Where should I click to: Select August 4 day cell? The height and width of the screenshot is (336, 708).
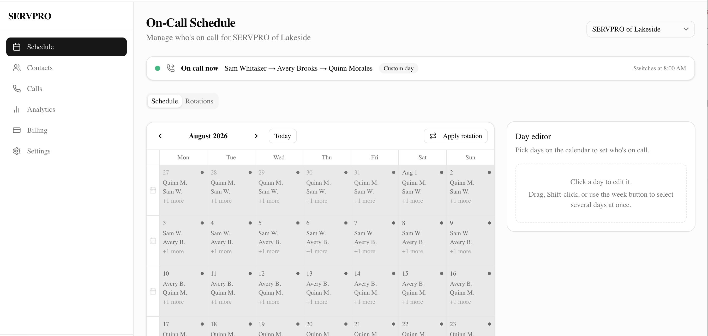pos(231,241)
